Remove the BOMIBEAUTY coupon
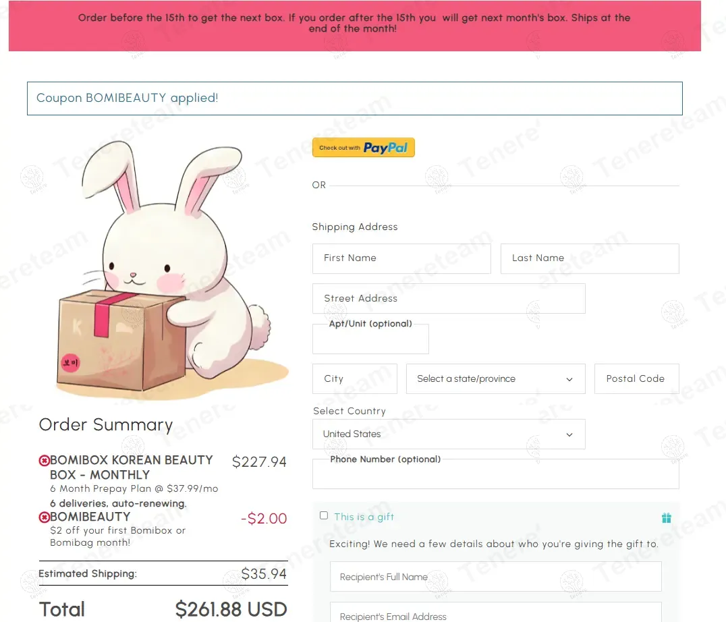 coord(45,517)
